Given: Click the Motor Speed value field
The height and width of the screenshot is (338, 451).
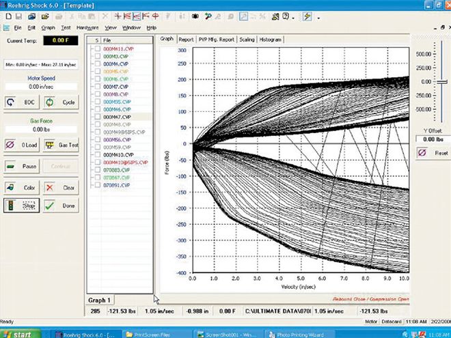Looking at the screenshot, I should (41, 87).
